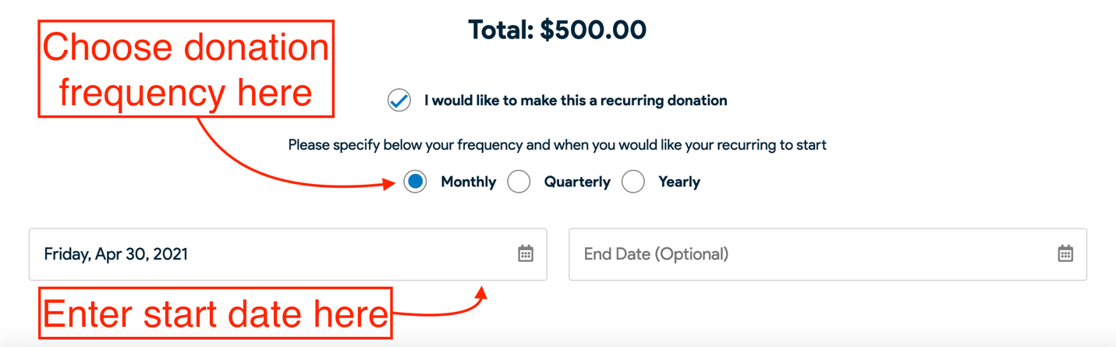The image size is (1116, 347).
Task: Select the Yearly radio button
Action: pyautogui.click(x=633, y=182)
